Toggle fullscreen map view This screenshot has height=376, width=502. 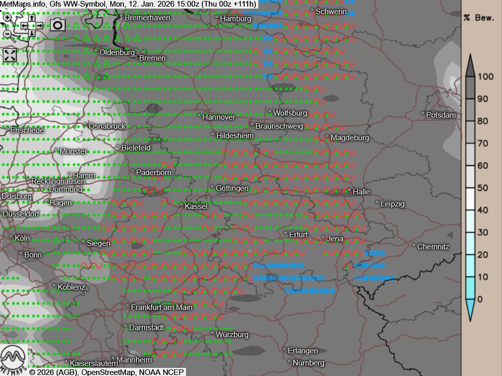point(10,55)
